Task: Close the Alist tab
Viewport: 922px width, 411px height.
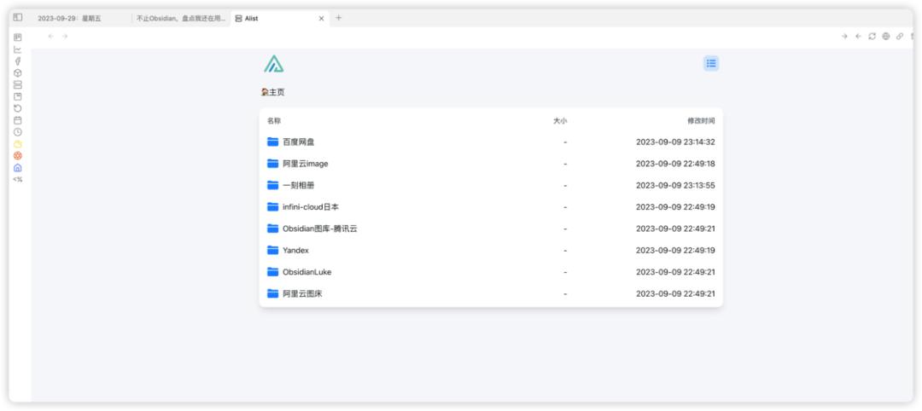Action: coord(321,18)
